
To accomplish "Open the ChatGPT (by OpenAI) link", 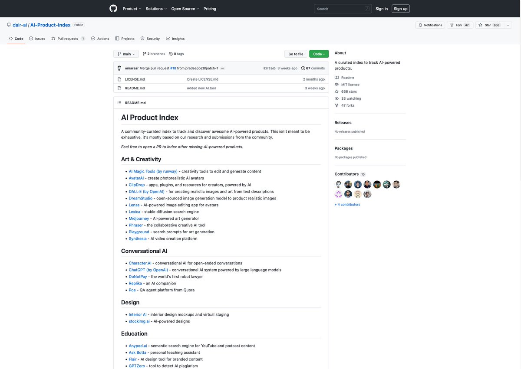I will [x=148, y=270].
